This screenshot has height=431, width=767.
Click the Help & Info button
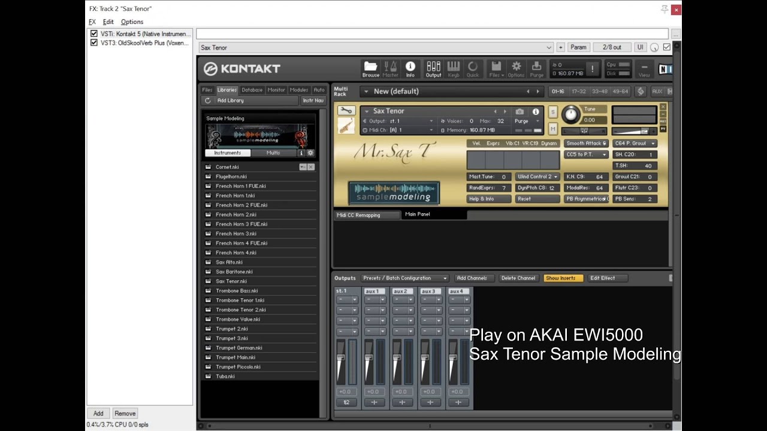(x=489, y=199)
